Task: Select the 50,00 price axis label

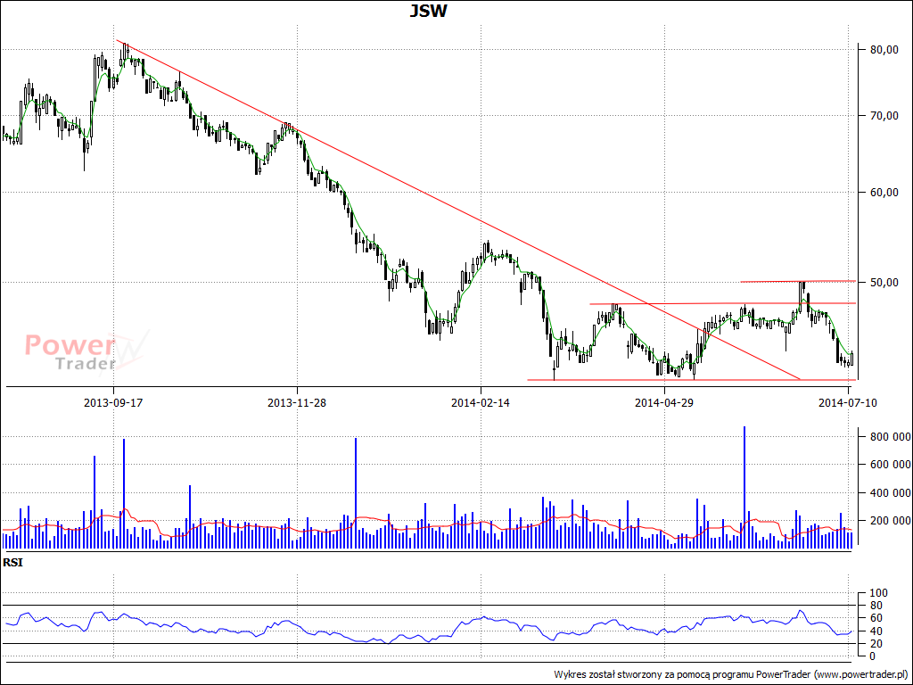Action: [x=884, y=283]
